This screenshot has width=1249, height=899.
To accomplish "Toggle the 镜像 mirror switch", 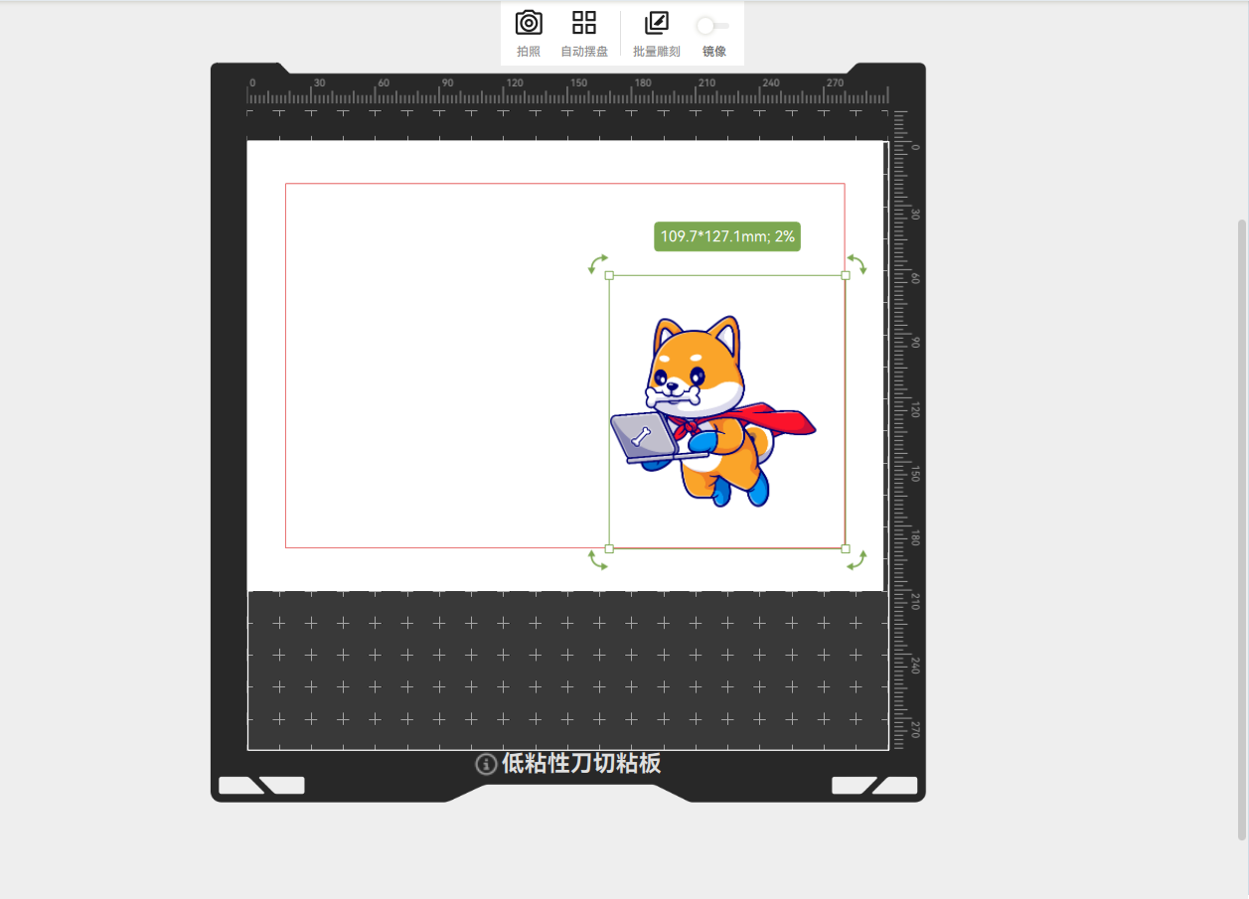I will coord(713,25).
